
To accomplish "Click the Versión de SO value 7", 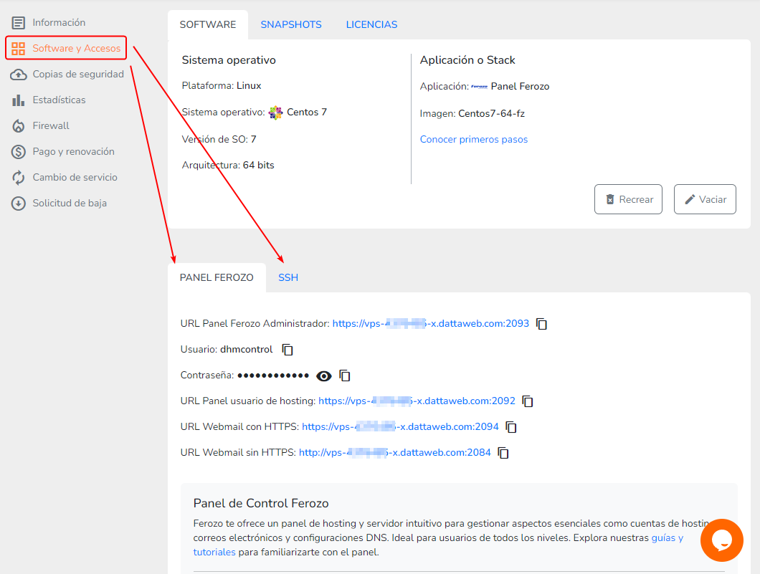I will pos(253,140).
